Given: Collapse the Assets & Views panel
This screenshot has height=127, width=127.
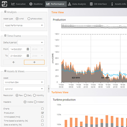Looking at the screenshot, I should point(5,71).
